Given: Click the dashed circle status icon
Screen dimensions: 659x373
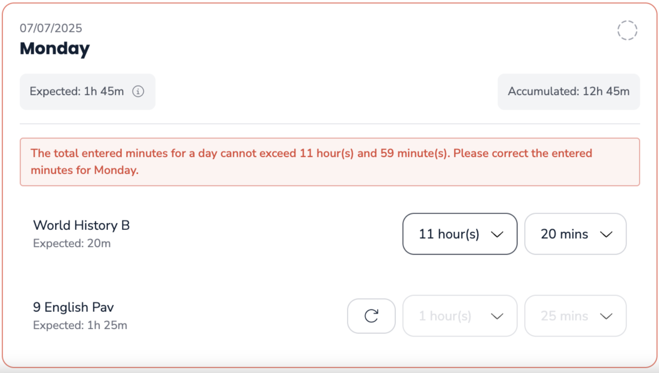Looking at the screenshot, I should [627, 30].
